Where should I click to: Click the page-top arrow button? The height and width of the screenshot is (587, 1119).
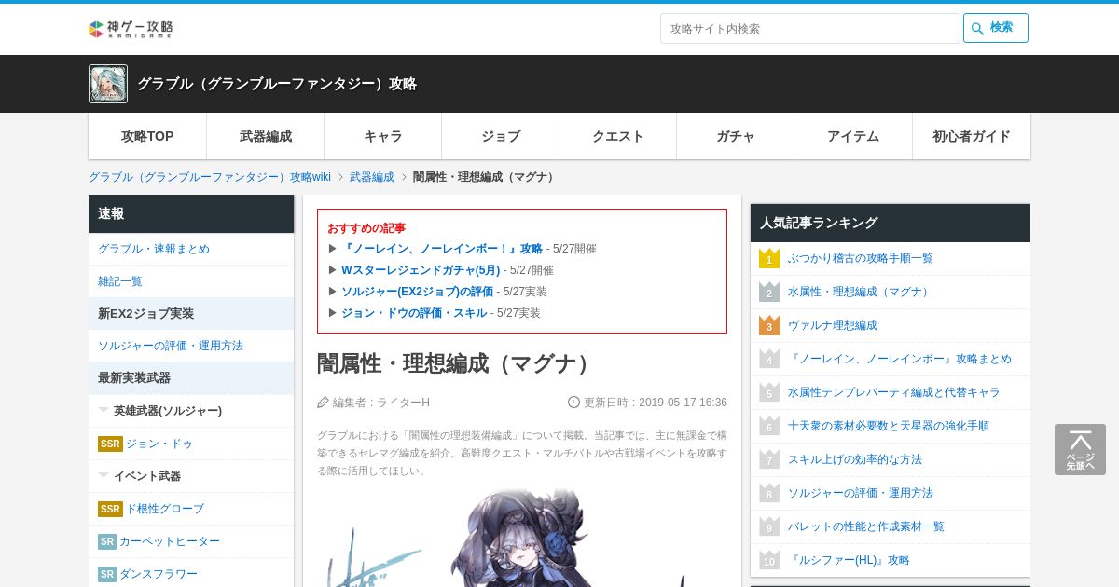pos(1080,449)
